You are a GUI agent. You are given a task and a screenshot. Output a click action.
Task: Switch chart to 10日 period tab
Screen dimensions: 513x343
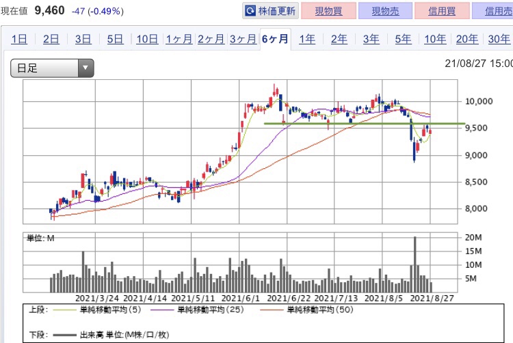pyautogui.click(x=147, y=39)
